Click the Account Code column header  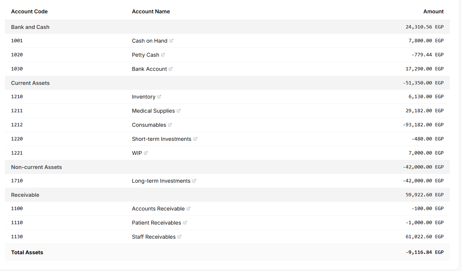coord(29,11)
